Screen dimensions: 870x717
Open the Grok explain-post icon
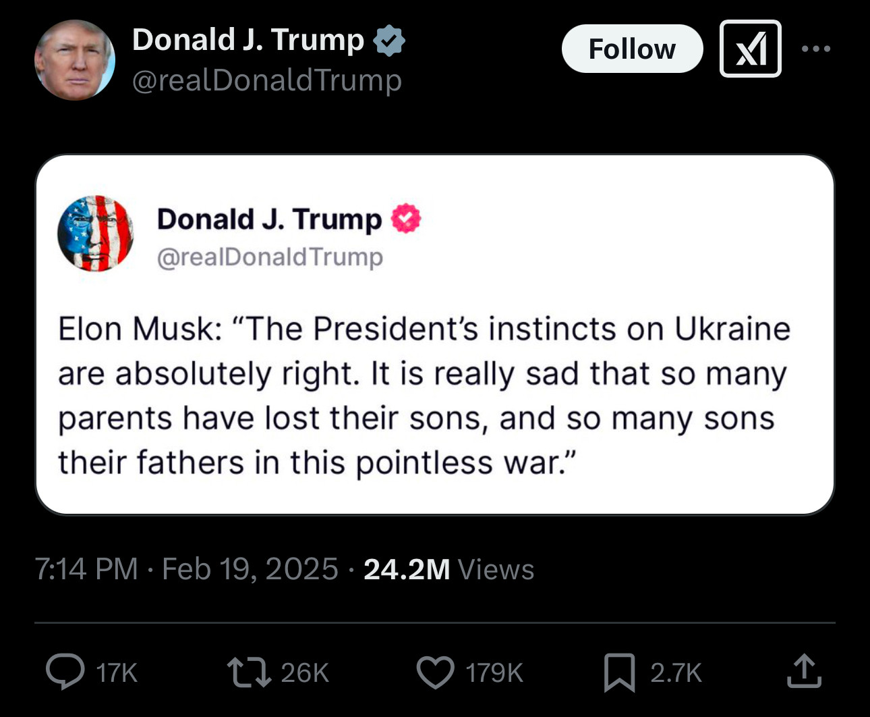click(750, 49)
